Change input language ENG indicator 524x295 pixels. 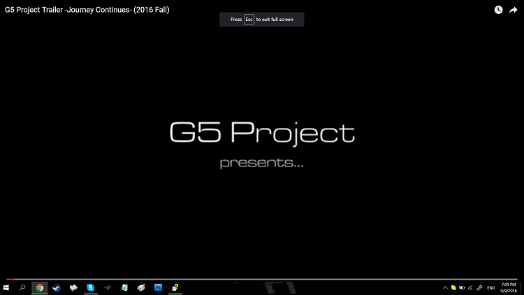pos(491,288)
